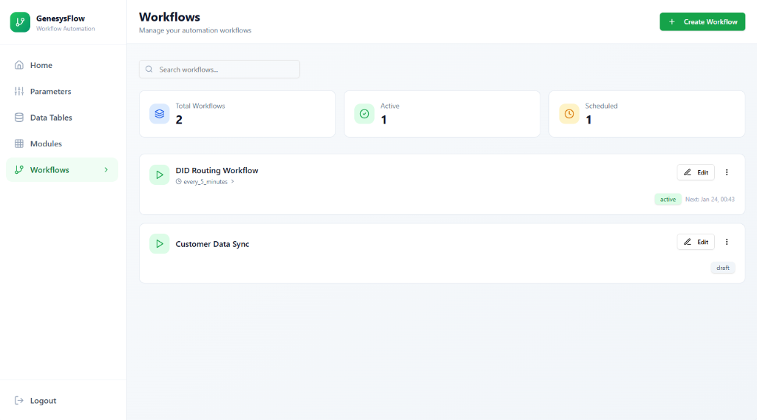
Task: Click the Total Workflows layers icon
Action: pos(160,114)
